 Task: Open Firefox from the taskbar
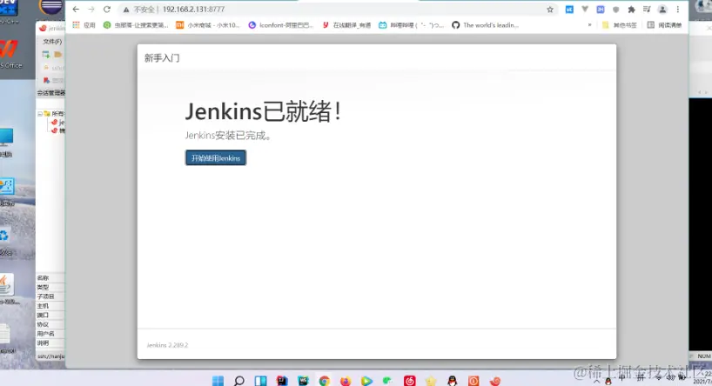point(346,380)
